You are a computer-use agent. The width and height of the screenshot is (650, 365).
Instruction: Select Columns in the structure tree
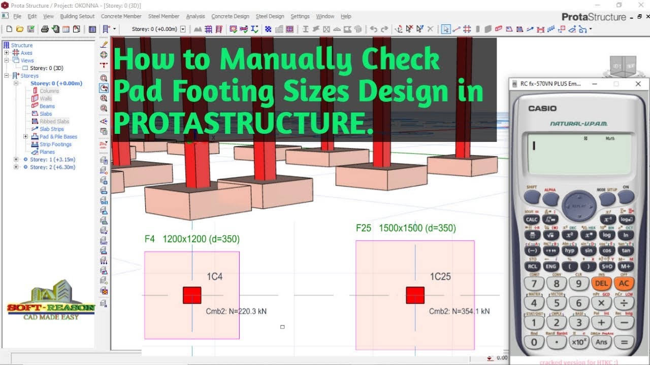[49, 91]
